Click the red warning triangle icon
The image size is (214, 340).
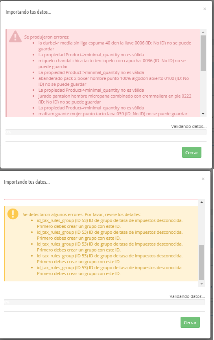[15, 37]
